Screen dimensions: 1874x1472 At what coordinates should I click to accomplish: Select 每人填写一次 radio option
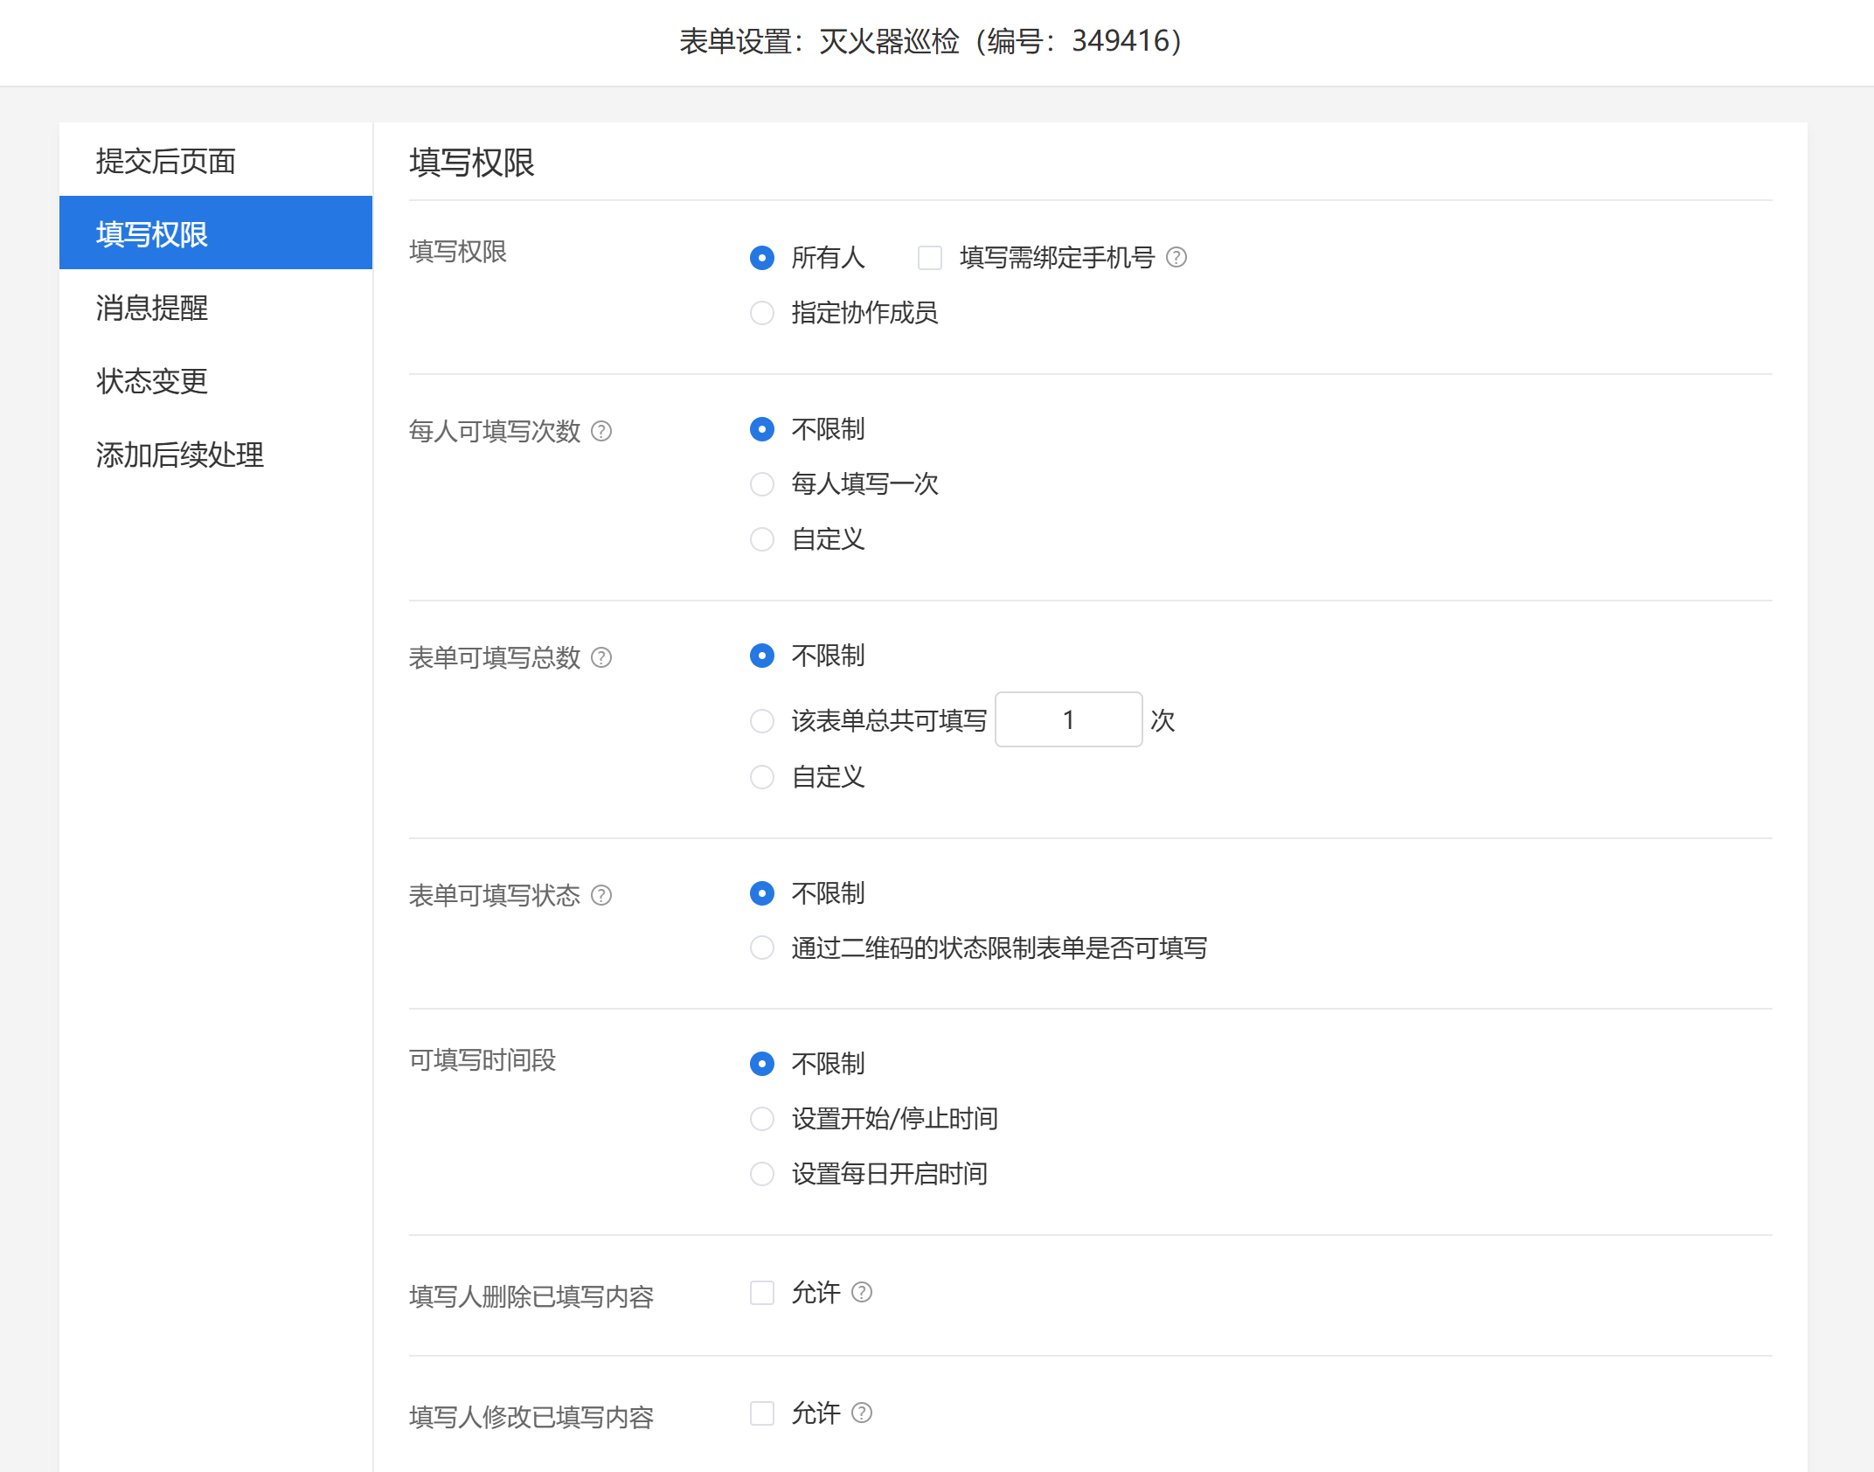click(x=762, y=484)
